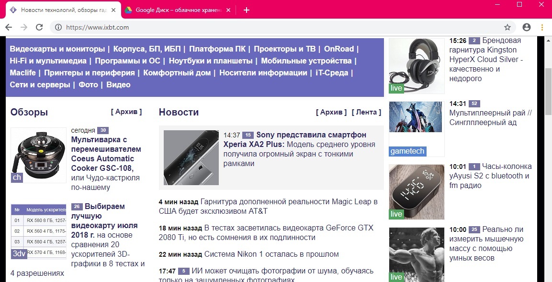Open the Chrome profile avatar
552x282 pixels.
point(527,27)
